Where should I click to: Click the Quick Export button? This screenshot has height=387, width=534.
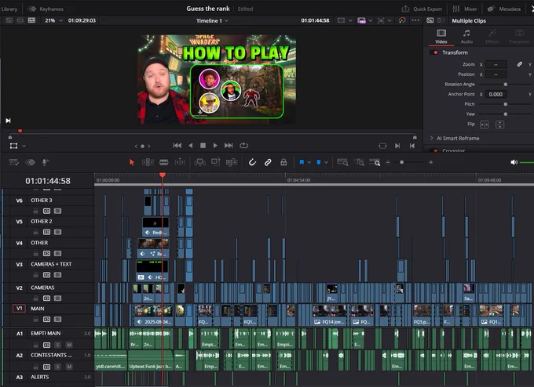pyautogui.click(x=422, y=9)
